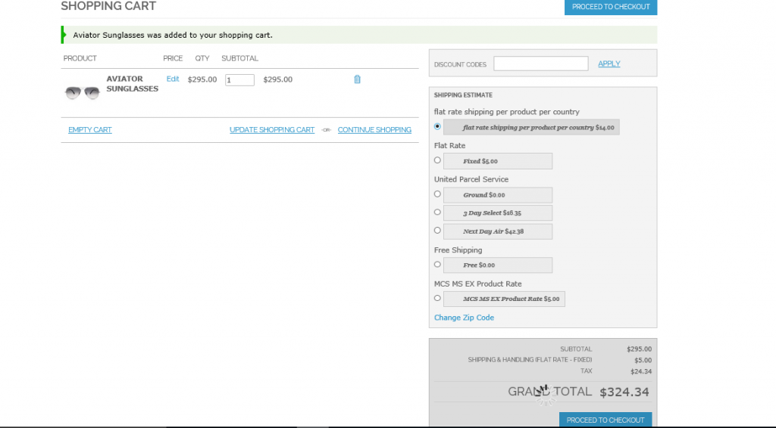Empty the shopping cart

pyautogui.click(x=89, y=130)
